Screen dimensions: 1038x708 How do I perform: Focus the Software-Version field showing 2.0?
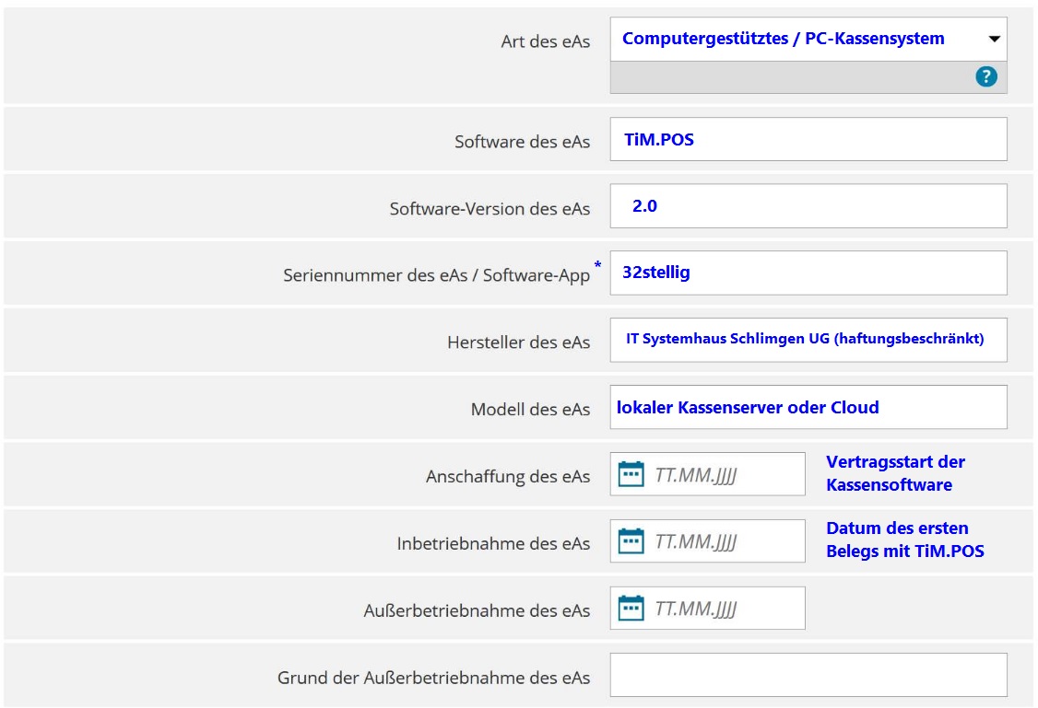coord(808,206)
